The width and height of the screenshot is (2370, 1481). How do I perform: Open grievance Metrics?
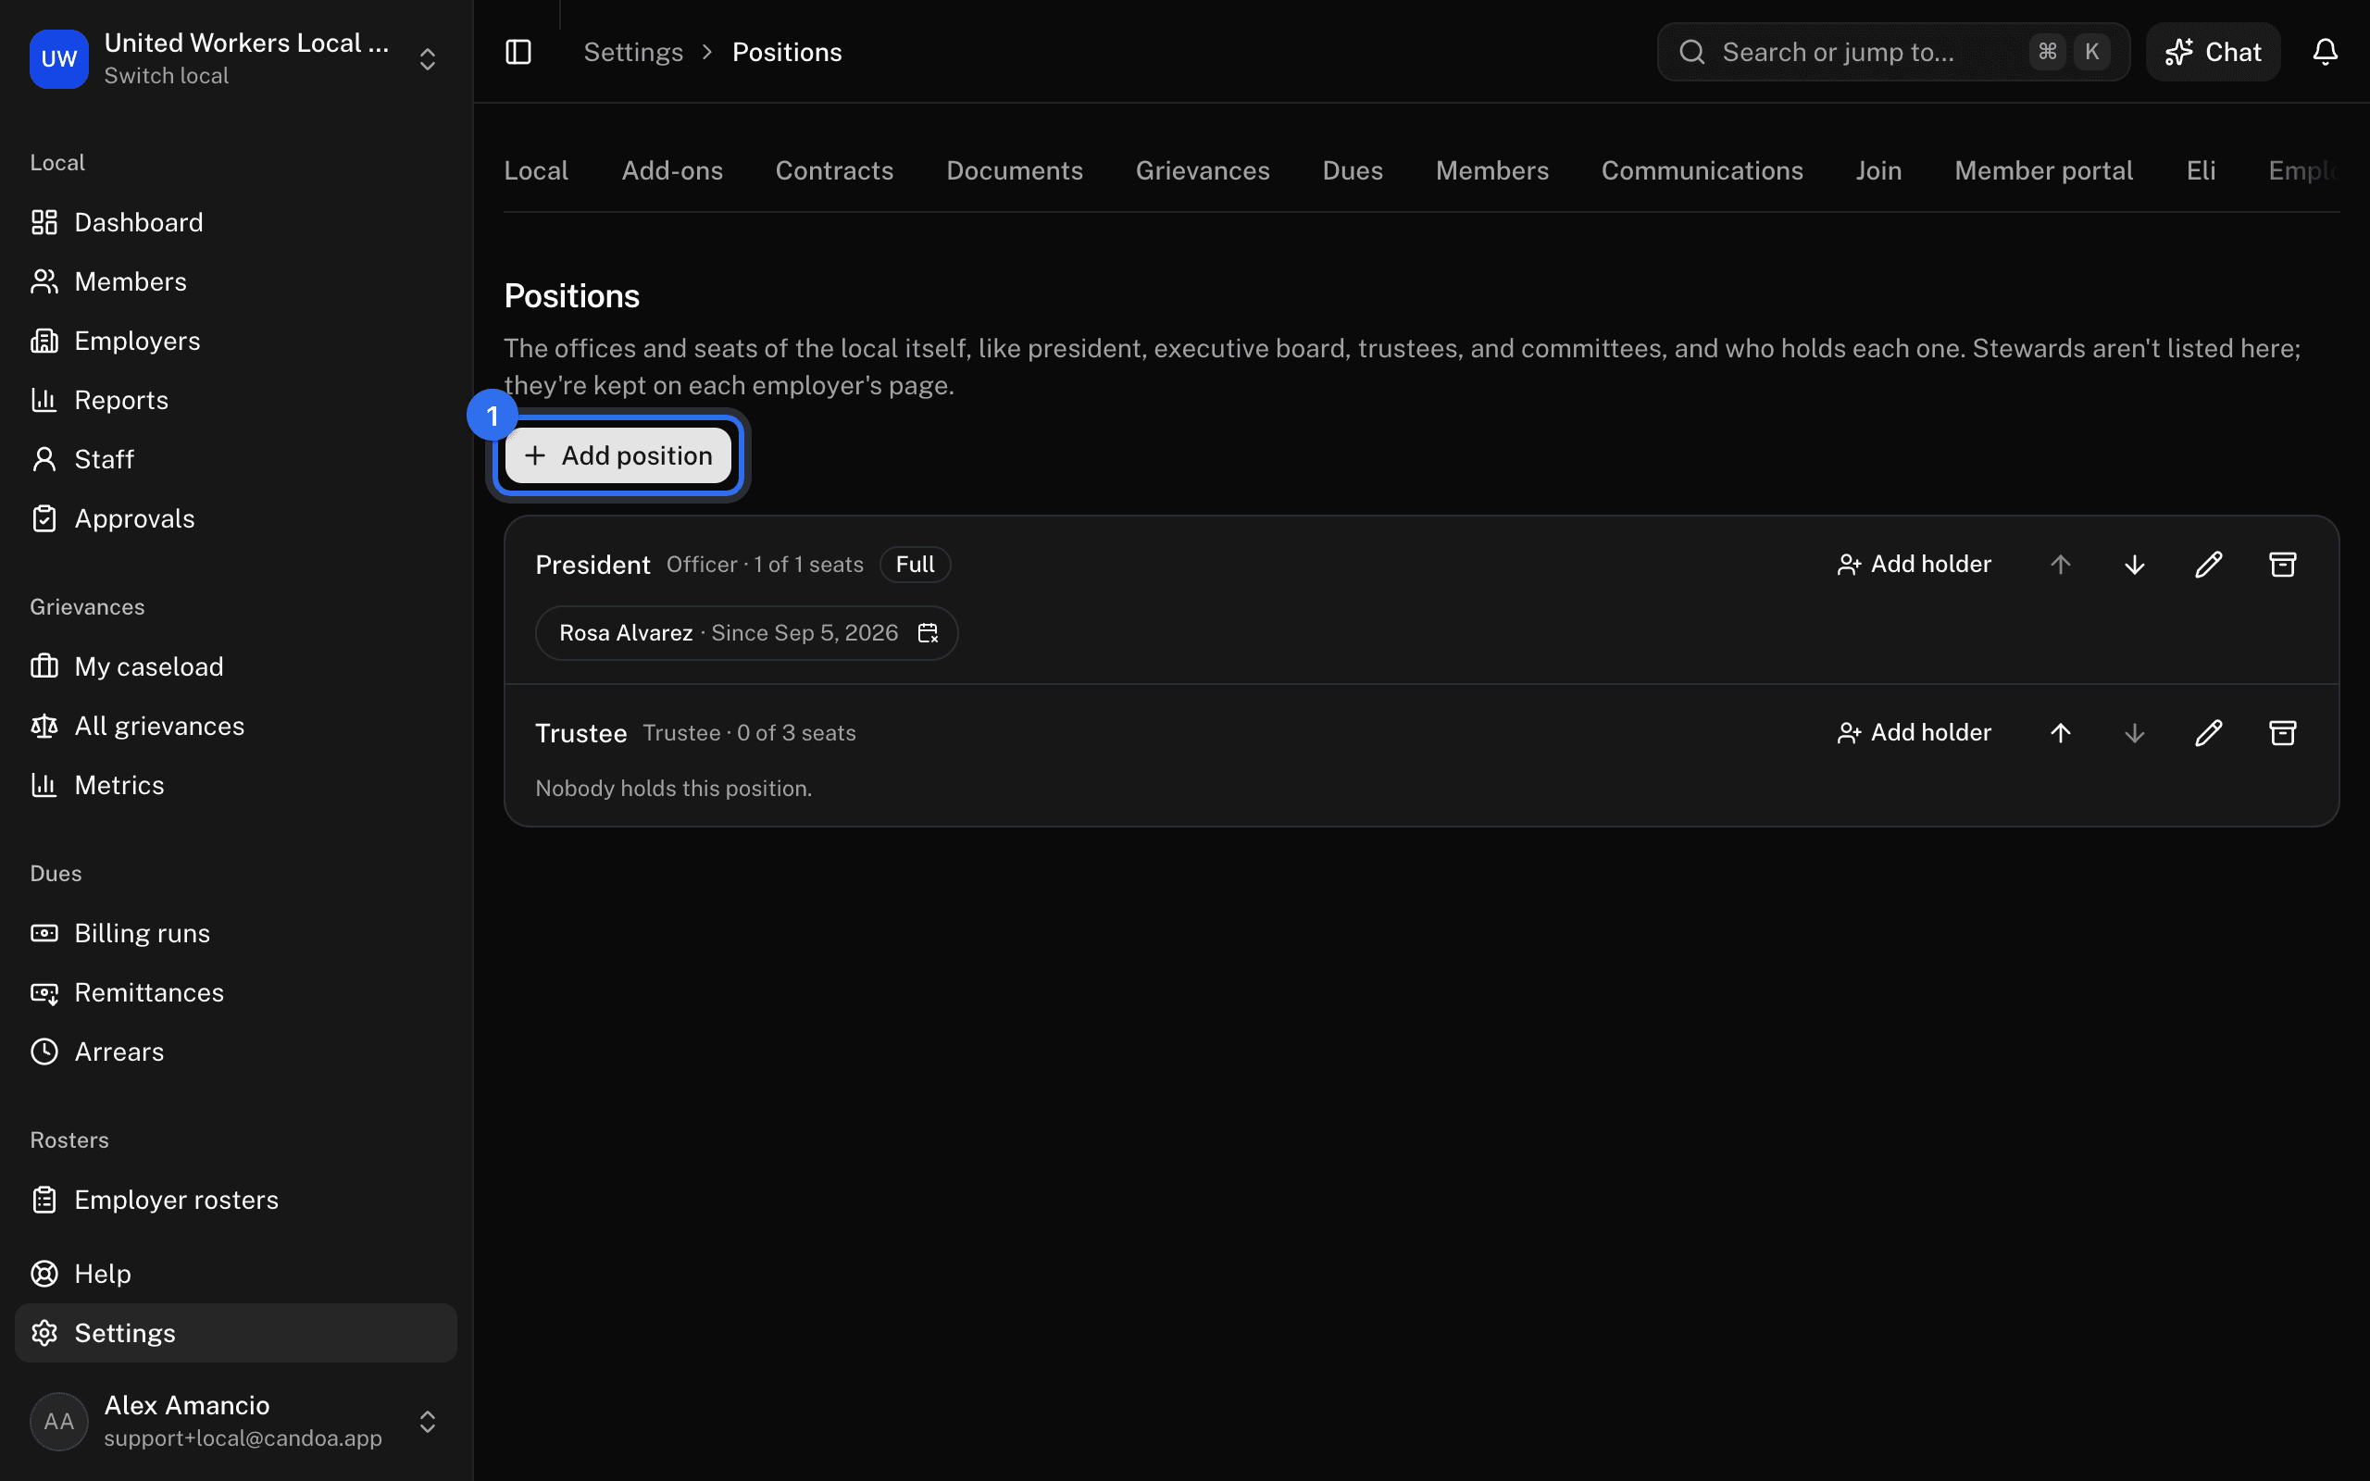236,785
